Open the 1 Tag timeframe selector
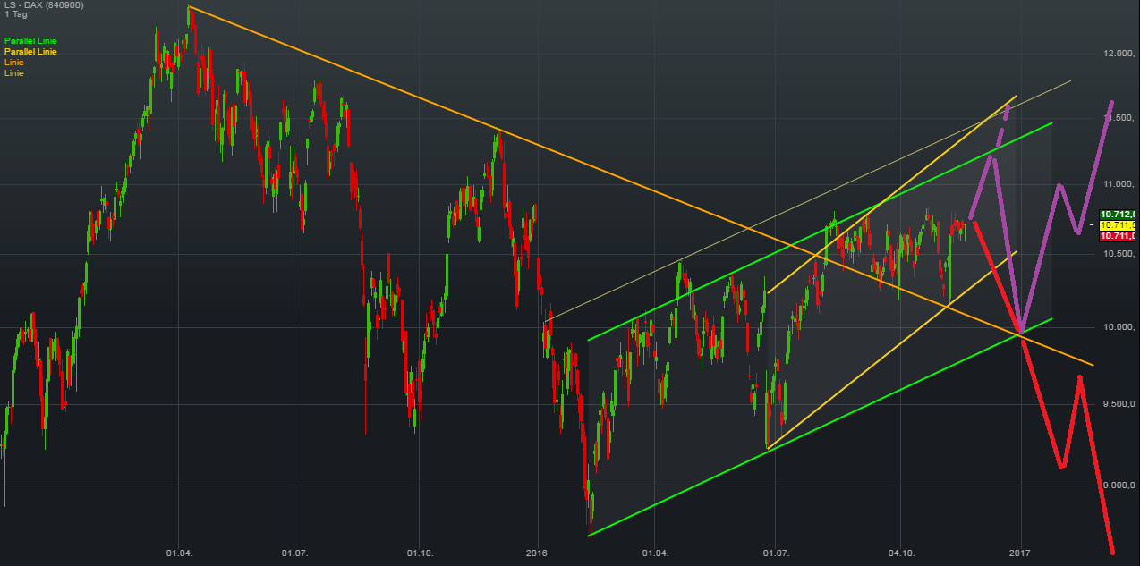1140x566 pixels. click(x=13, y=14)
